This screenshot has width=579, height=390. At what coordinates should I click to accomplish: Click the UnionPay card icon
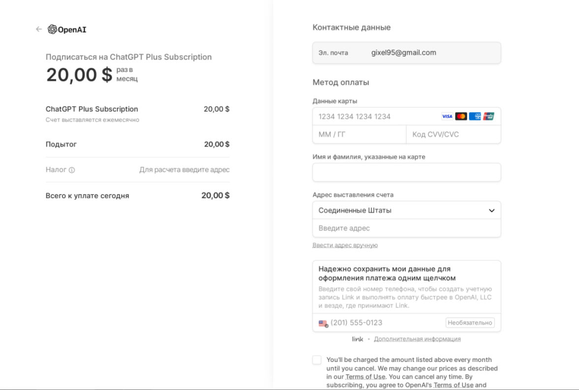pos(488,117)
